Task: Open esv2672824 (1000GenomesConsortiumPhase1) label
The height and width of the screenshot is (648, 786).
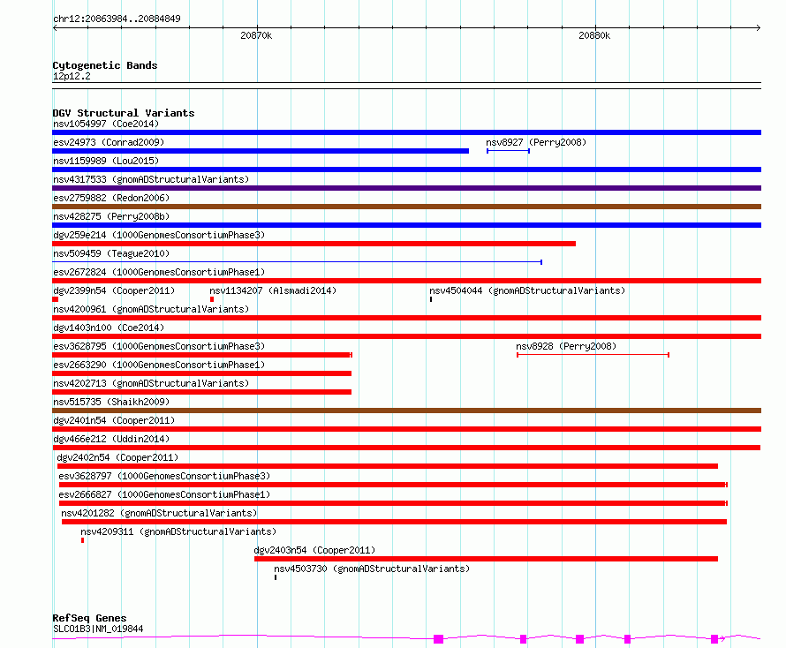Action: tap(159, 272)
